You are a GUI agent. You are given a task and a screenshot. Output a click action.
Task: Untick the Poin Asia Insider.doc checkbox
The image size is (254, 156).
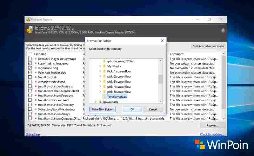(x=30, y=72)
